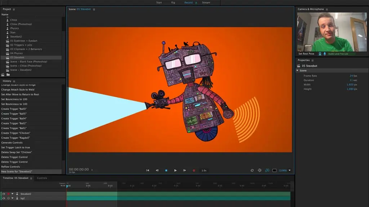369x207 pixels.
Task: Click the red Record button
Action: tap(194, 170)
